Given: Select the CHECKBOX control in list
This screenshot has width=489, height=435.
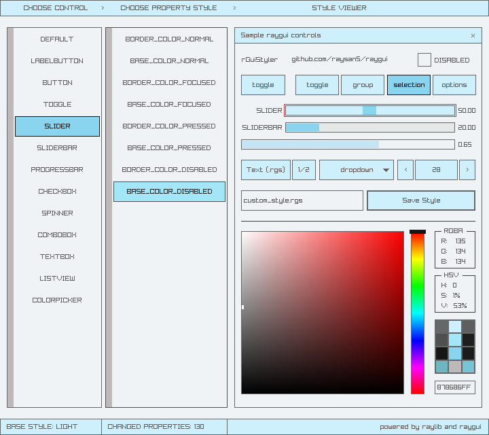Looking at the screenshot, I should (57, 191).
